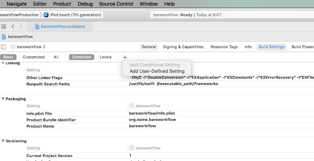
Task: Switch to Signing & Capabilities tab
Action: tap(183, 47)
